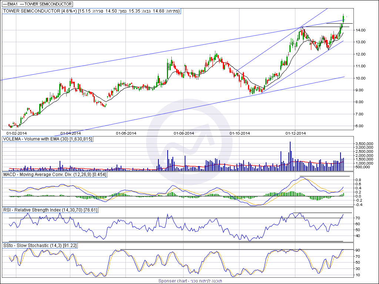The height and width of the screenshot is (284, 379).
Task: Pick the 01-10-2014 date label
Action: pos(240,133)
